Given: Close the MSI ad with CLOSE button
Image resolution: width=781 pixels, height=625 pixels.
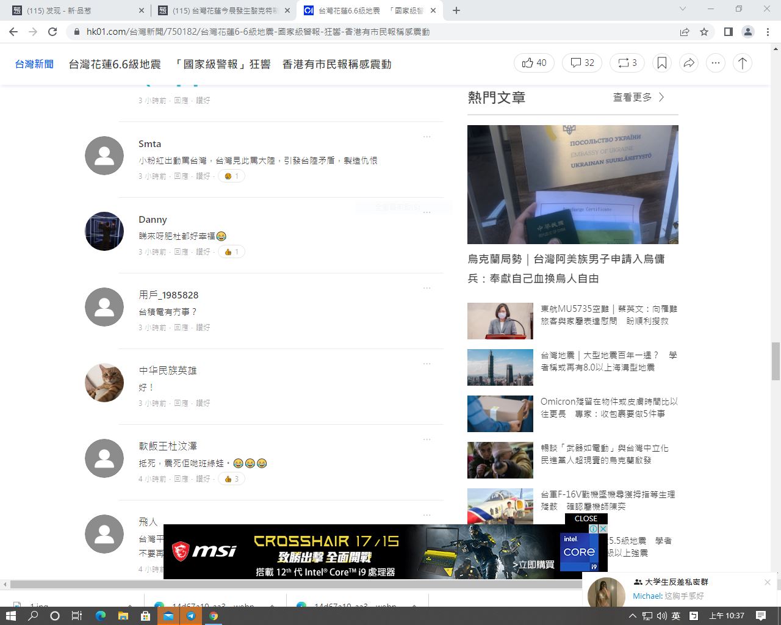Looking at the screenshot, I should (x=586, y=519).
